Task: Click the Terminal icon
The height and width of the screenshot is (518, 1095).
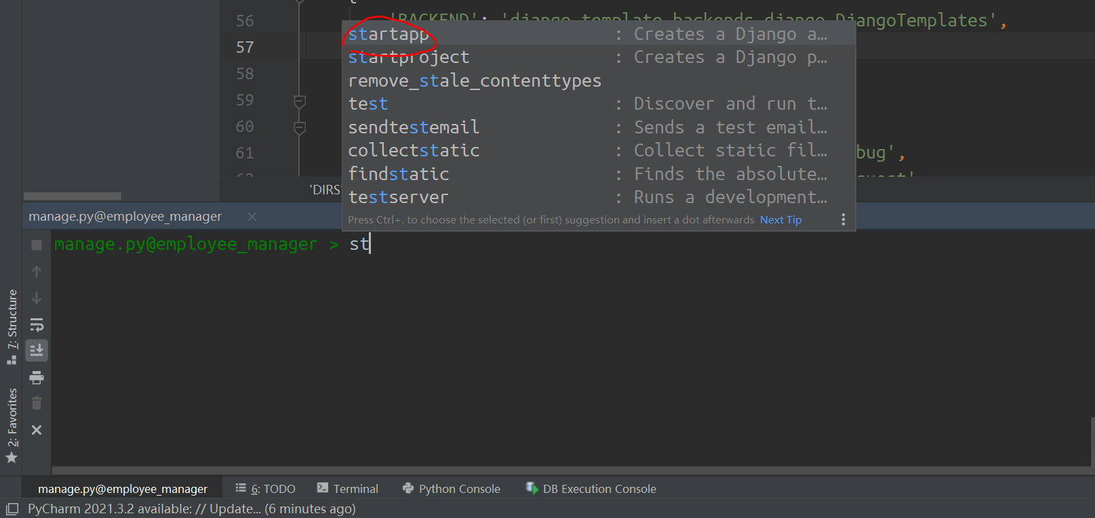Action: tap(323, 488)
